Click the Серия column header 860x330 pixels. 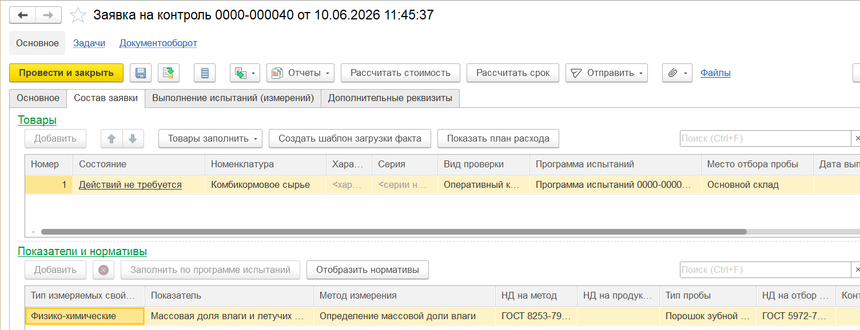click(404, 164)
